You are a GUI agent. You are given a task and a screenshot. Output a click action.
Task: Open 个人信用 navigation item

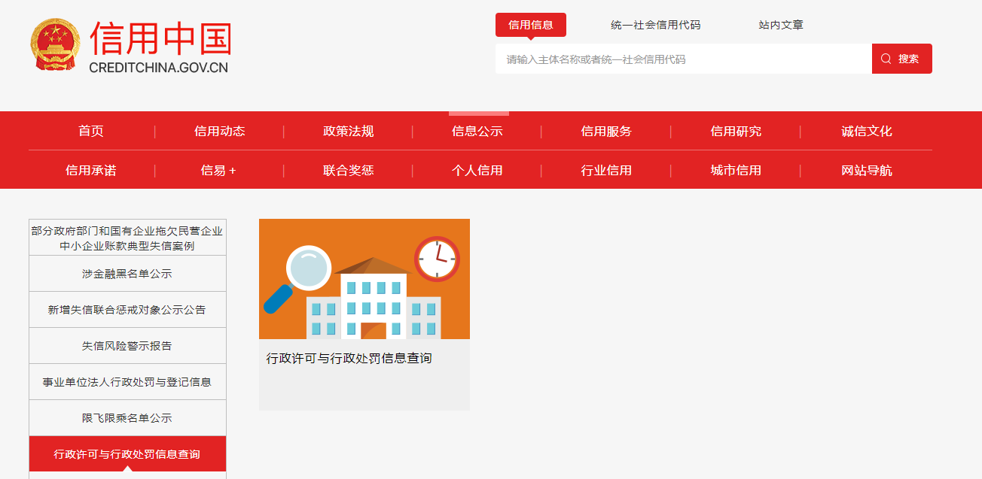pos(477,170)
